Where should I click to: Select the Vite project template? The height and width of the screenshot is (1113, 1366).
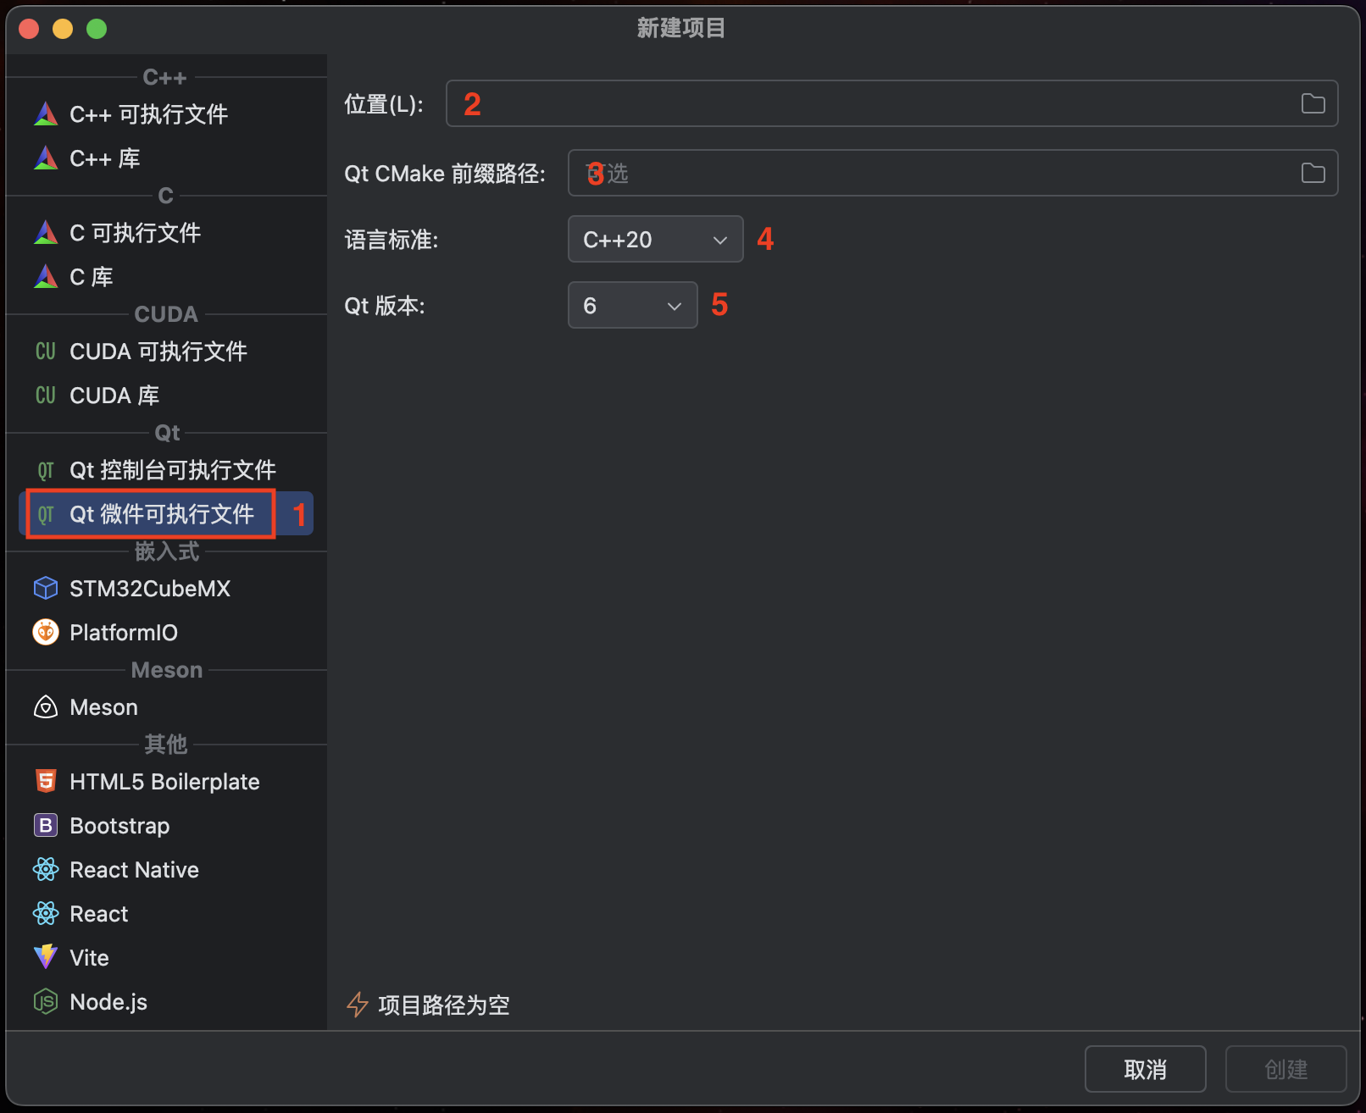point(88,957)
